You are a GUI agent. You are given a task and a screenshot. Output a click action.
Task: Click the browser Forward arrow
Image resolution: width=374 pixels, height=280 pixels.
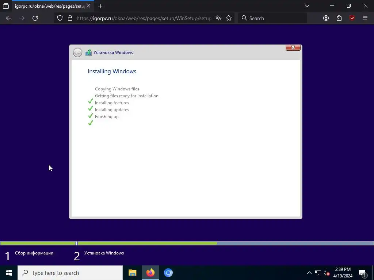[x=22, y=18]
